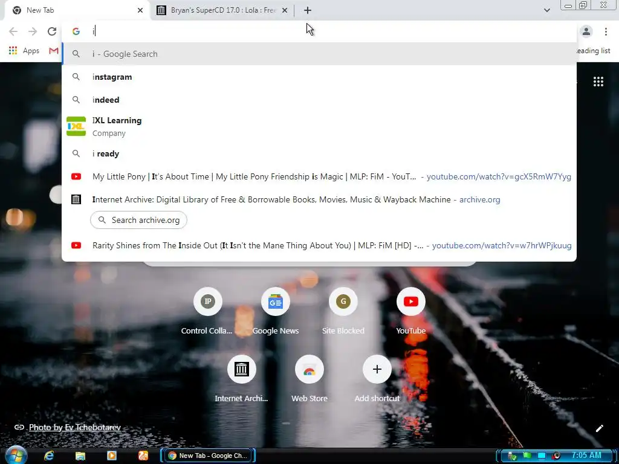Open the Web Store shortcut icon
This screenshot has height=464, width=619.
[x=309, y=369]
